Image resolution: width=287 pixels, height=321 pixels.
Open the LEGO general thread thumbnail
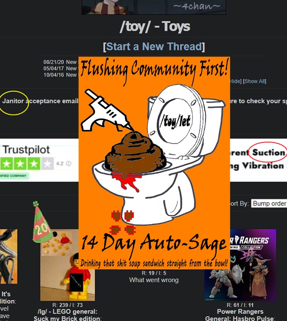67,265
